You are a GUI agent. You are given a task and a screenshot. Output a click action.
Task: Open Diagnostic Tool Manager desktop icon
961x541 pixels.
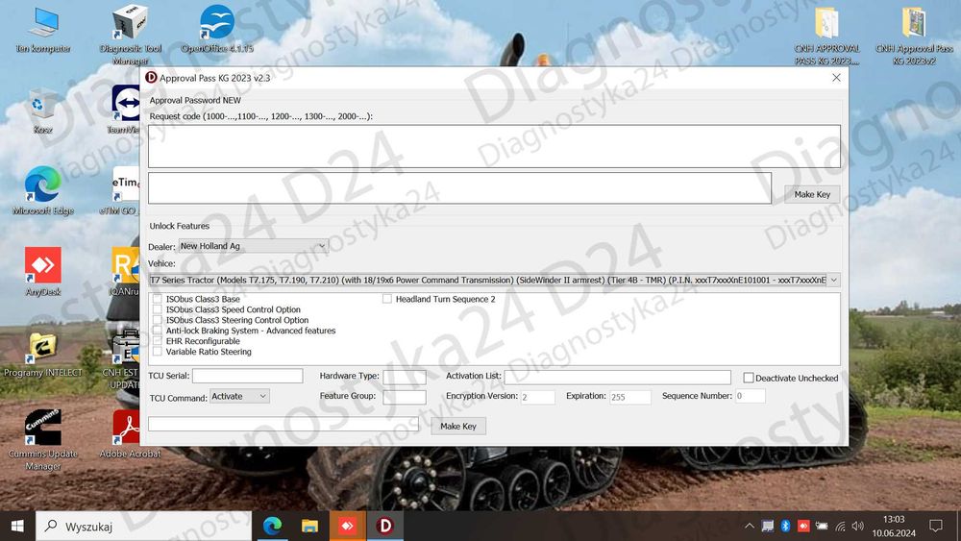(x=131, y=35)
